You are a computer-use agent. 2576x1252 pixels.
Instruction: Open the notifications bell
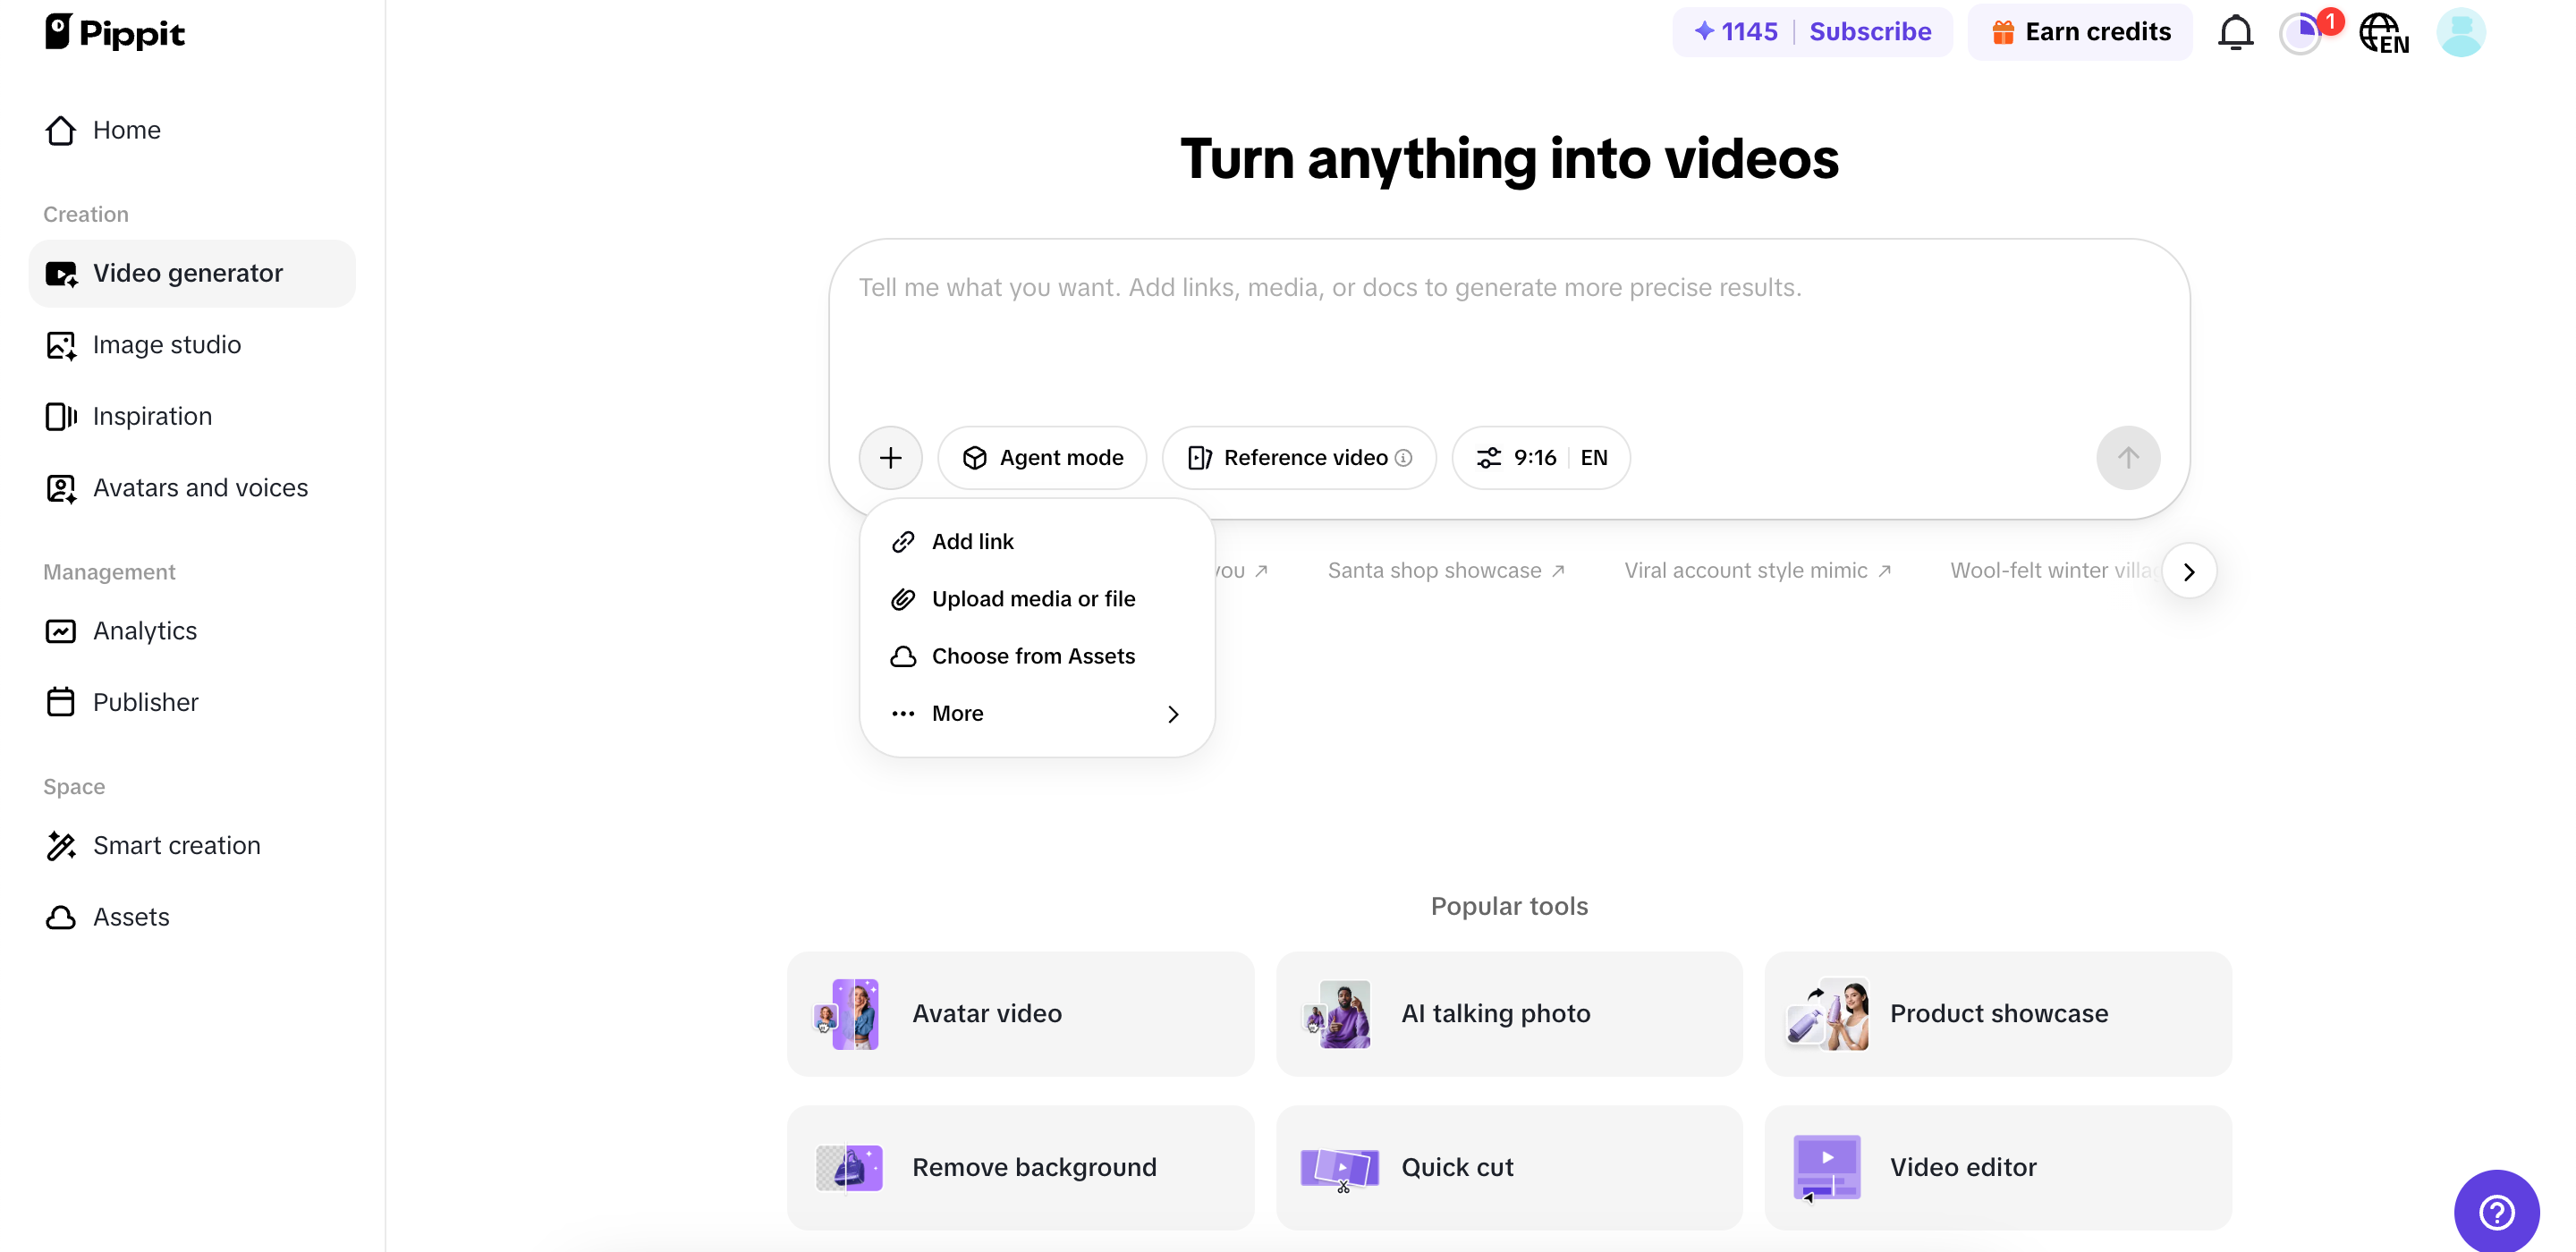[2236, 31]
